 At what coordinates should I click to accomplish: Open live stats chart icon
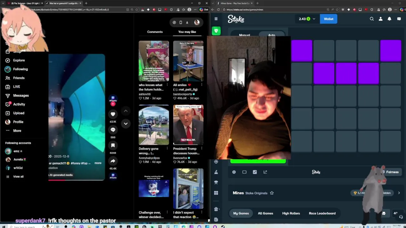tap(255, 172)
